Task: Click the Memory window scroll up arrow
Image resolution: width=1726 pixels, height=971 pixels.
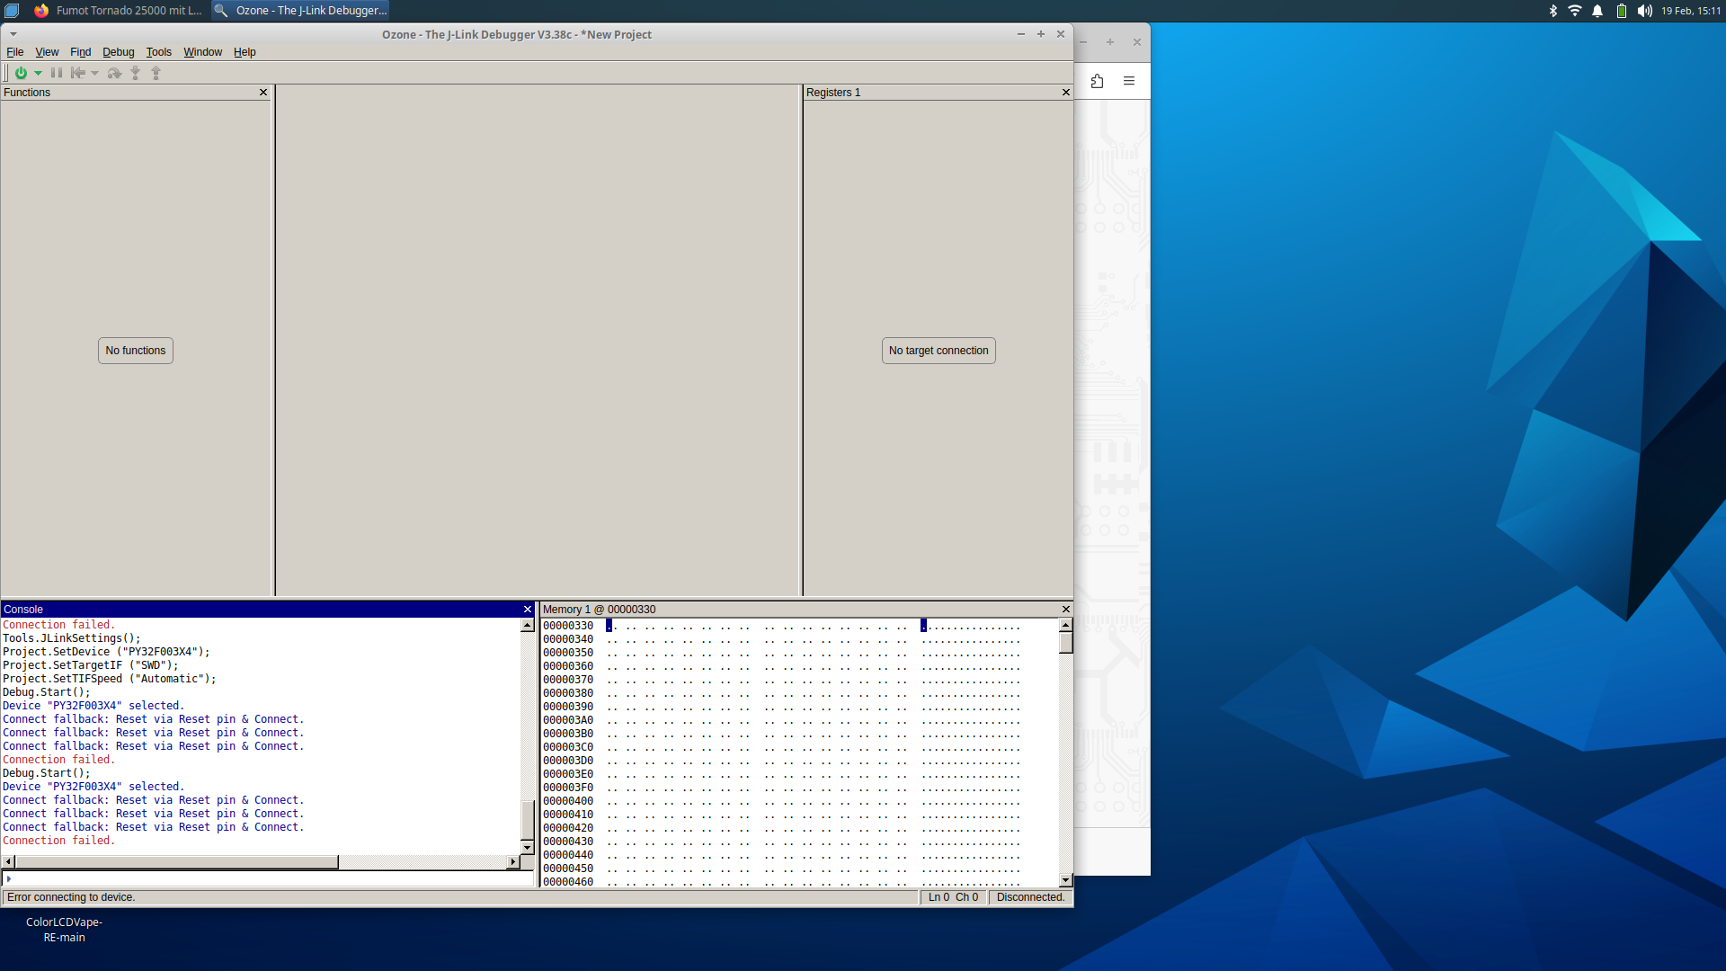Action: tap(1066, 625)
